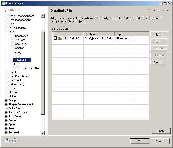The image size is (173, 148).
Task: Click the Duplicate... button
Action: coord(160,48)
